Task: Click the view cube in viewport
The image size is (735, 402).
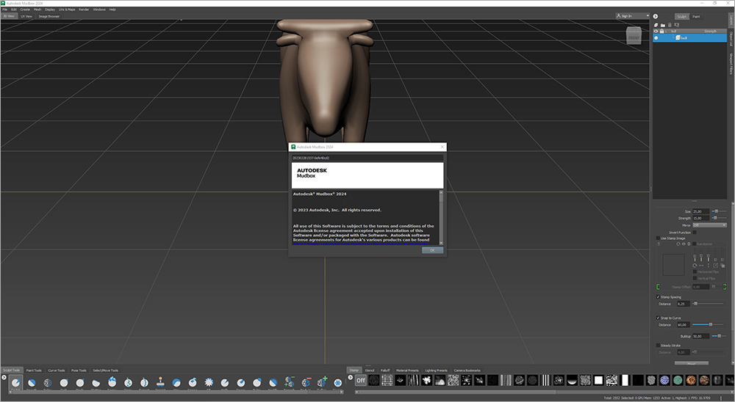Action: (633, 35)
